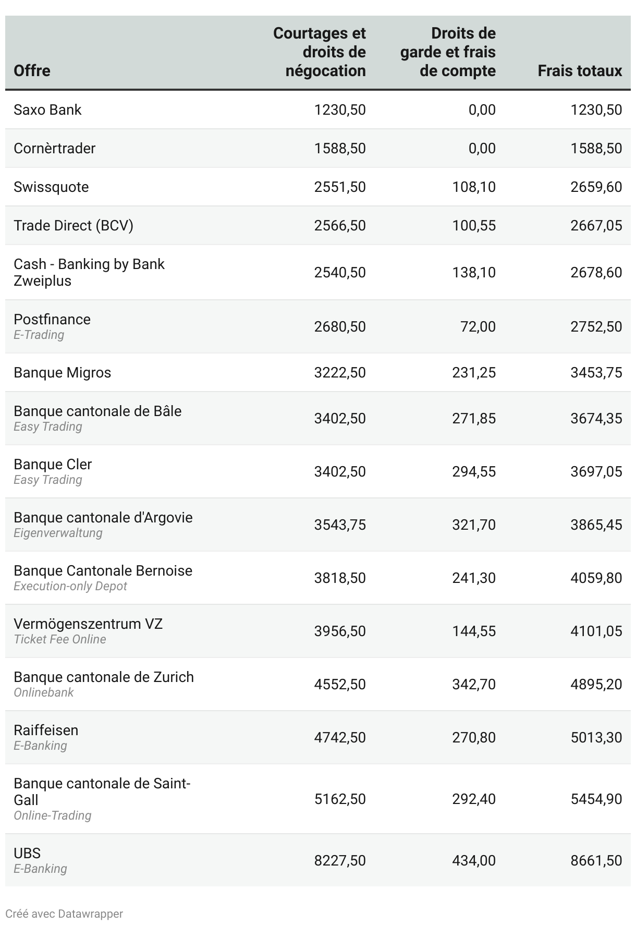Select the Swissquote offer name
The height and width of the screenshot is (926, 636).
coord(51,187)
